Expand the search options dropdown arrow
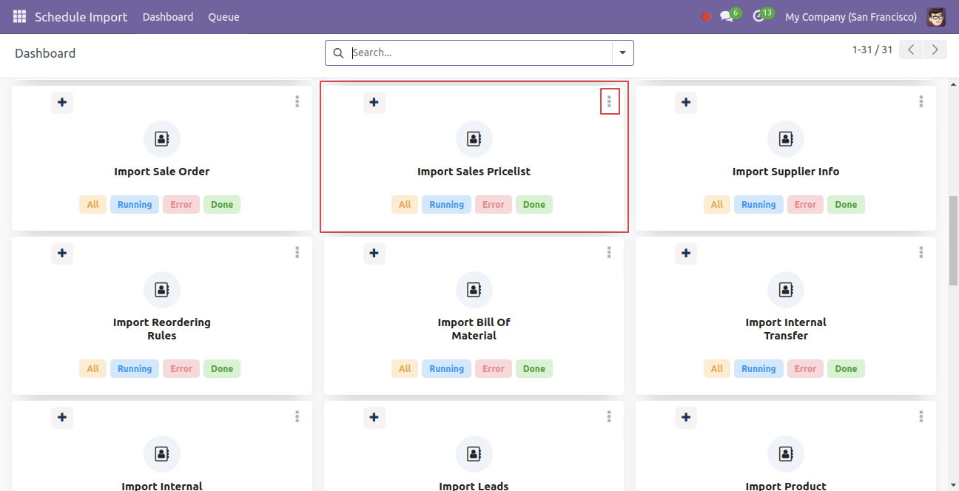 click(x=622, y=53)
